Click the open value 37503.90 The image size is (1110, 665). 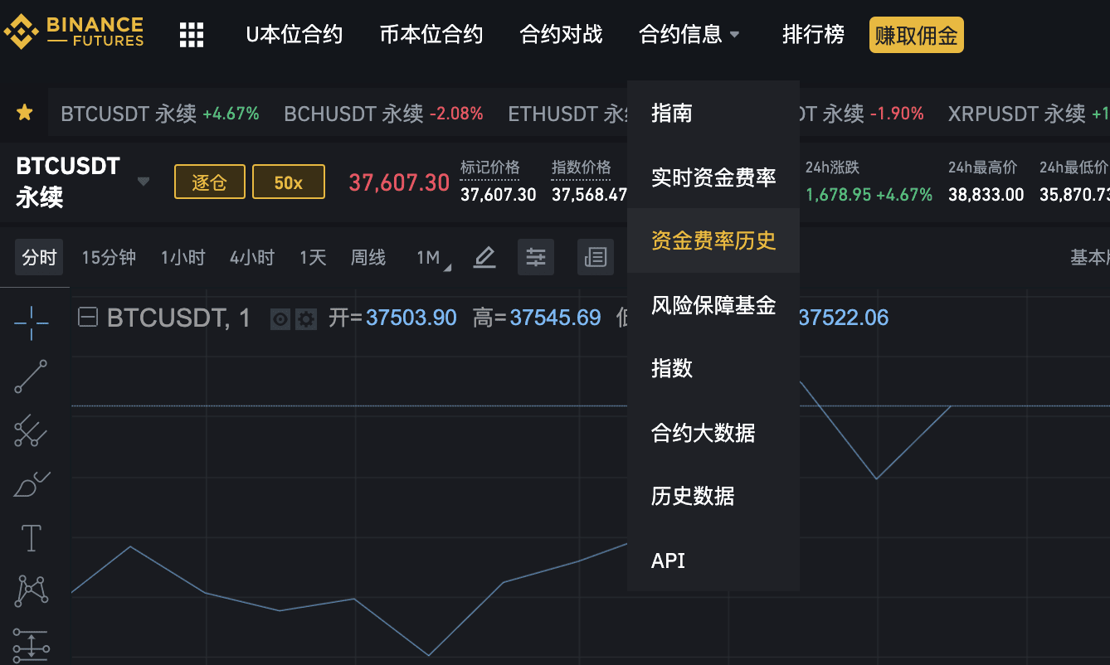[411, 318]
